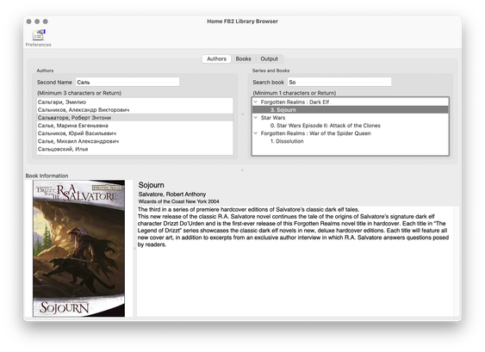The height and width of the screenshot is (352, 485).
Task: Select author Сальгари, Эмилио
Action: tap(135, 102)
